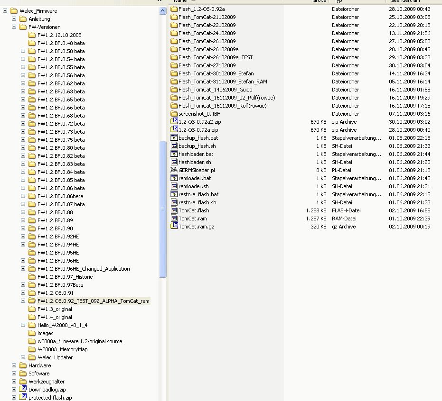Screen dimensions: 442x401
Task: Select FW1.3_original in the tree
Action: [x=55, y=309]
